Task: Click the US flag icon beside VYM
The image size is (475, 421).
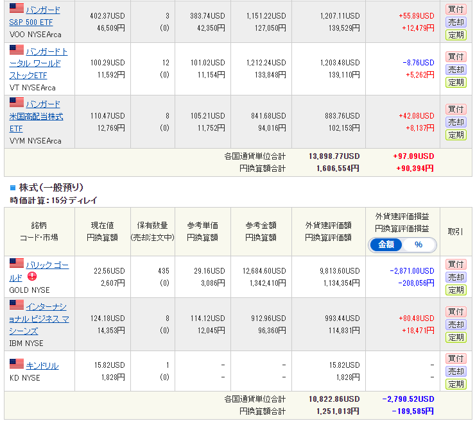Action: [16, 103]
